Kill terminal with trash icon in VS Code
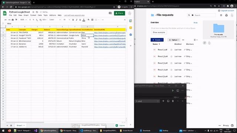The height and width of the screenshot is (133, 237). 173,101
